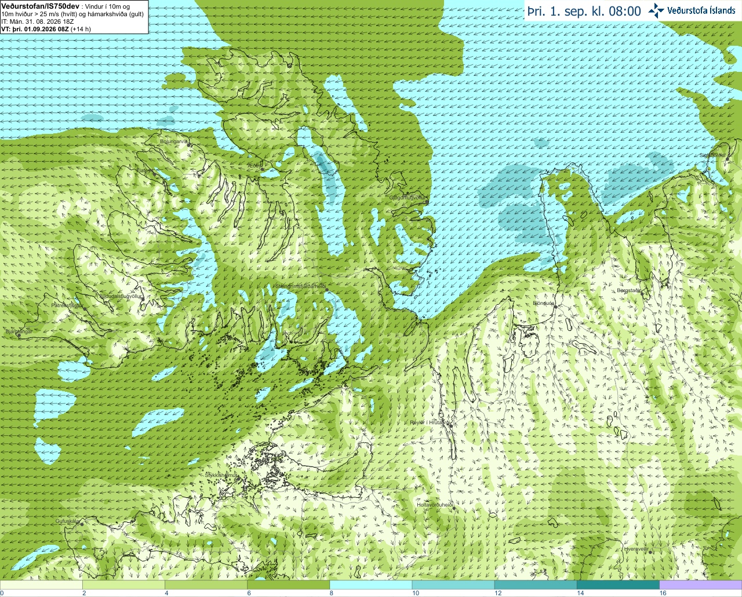Click the cyan 8–10 m/s legend swatch
The image size is (742, 597).
click(x=371, y=585)
